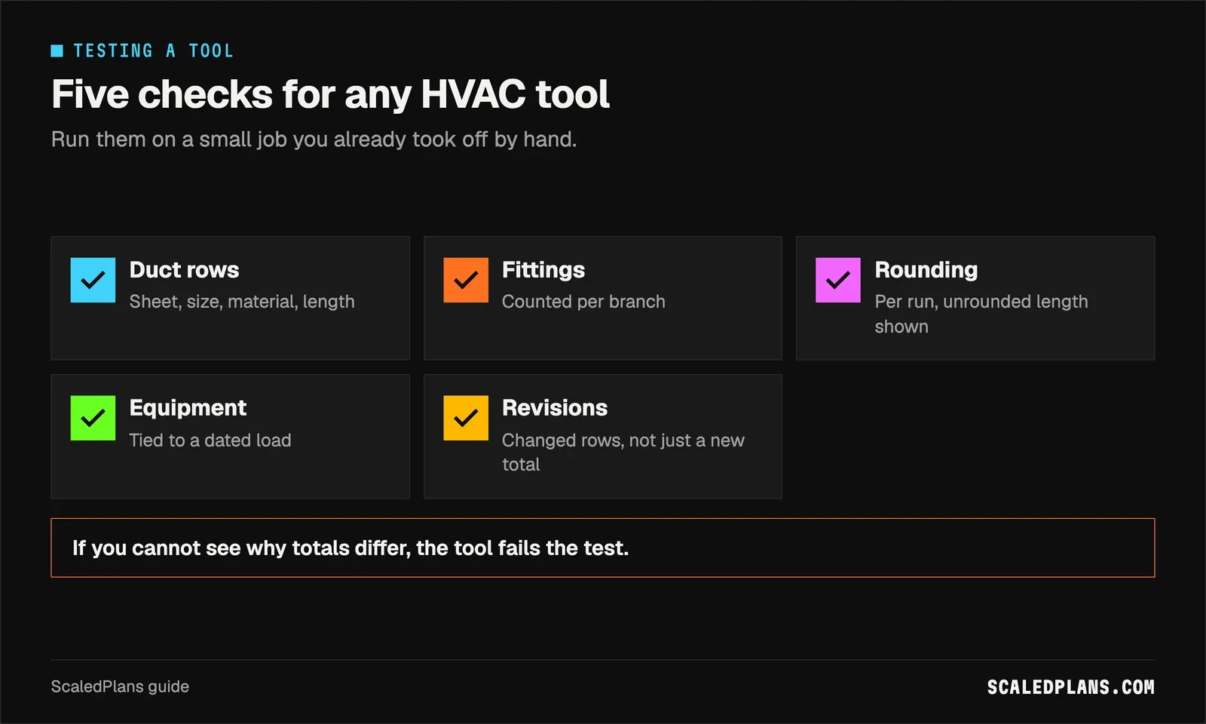Click the 'tool fails the test' callout

click(603, 548)
